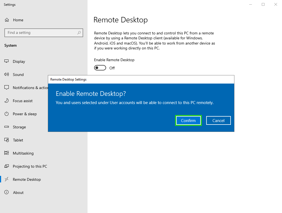Viewport: 282px width, 213px height.
Task: Select the Sound speaker icon
Action: click(x=7, y=75)
